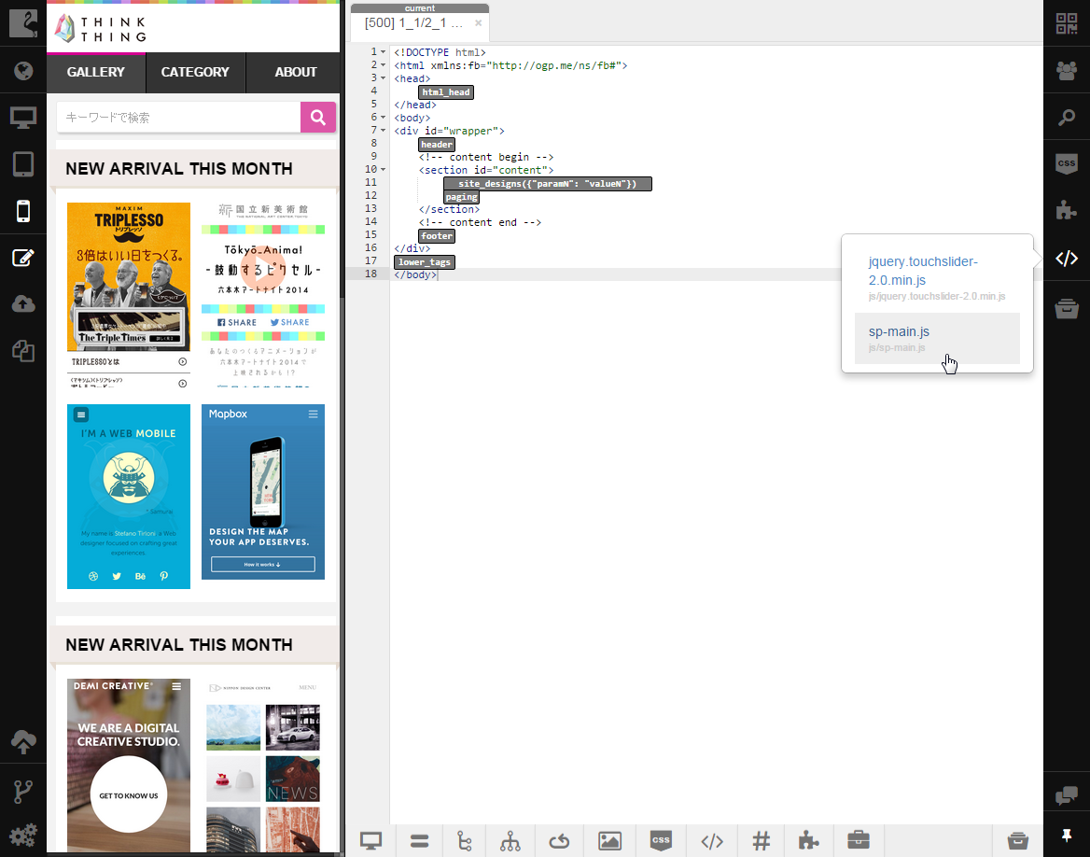Collapse the head tag fold arrow on line 3

[x=383, y=78]
